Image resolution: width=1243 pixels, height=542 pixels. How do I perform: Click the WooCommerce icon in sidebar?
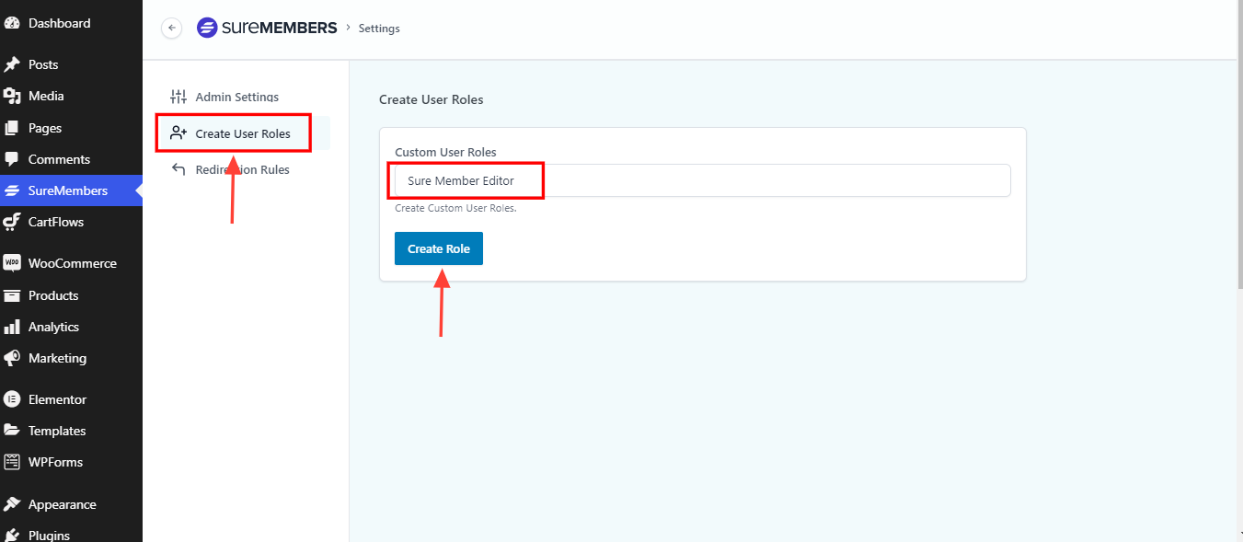click(x=12, y=263)
